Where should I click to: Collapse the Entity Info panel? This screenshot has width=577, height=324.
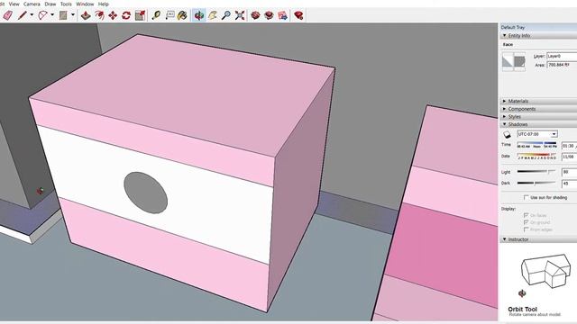pos(505,36)
